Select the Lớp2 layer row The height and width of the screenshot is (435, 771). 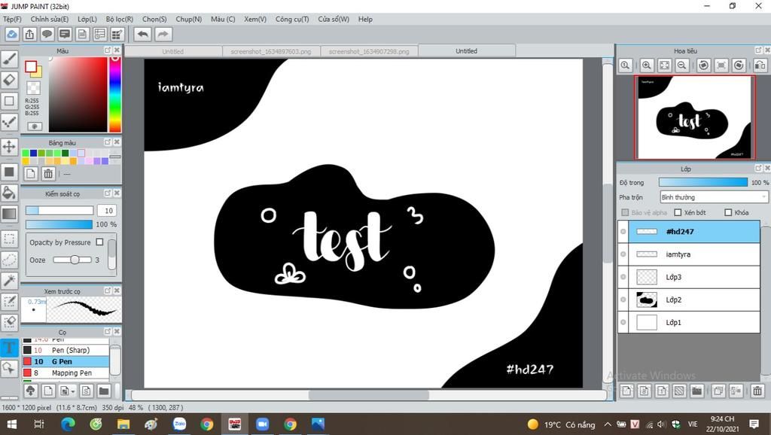[x=689, y=300]
